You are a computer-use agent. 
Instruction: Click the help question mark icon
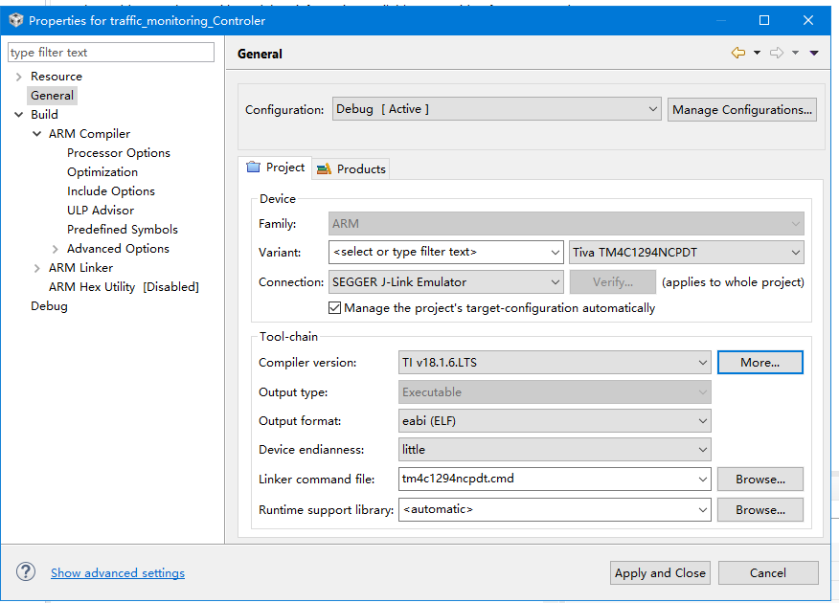coord(26,572)
